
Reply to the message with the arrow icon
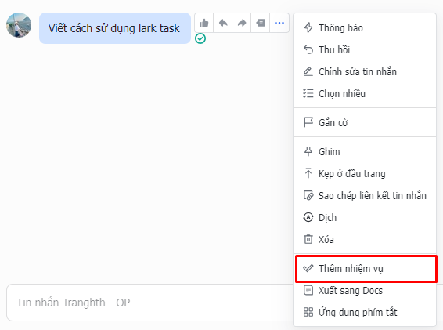pos(223,23)
